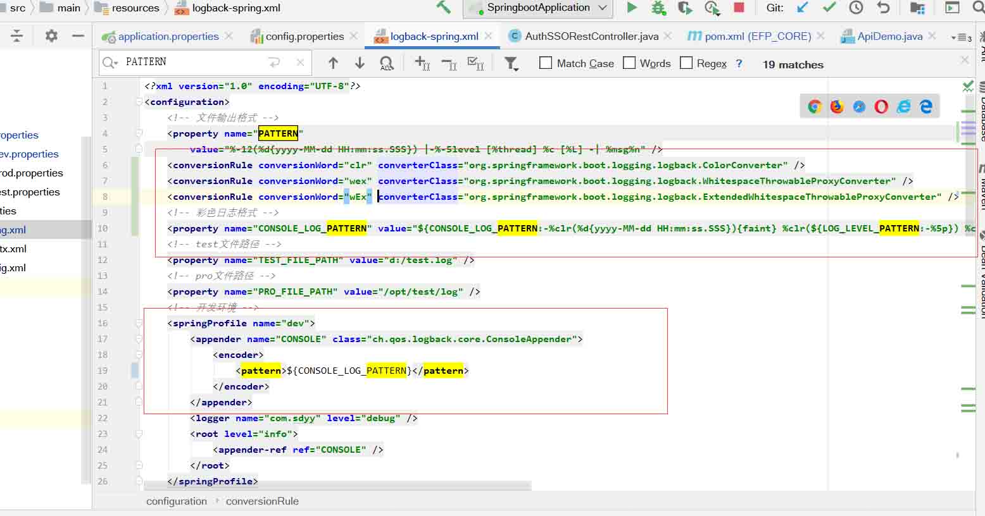The height and width of the screenshot is (516, 985).
Task: Enable the Words checkbox
Action: click(x=629, y=63)
